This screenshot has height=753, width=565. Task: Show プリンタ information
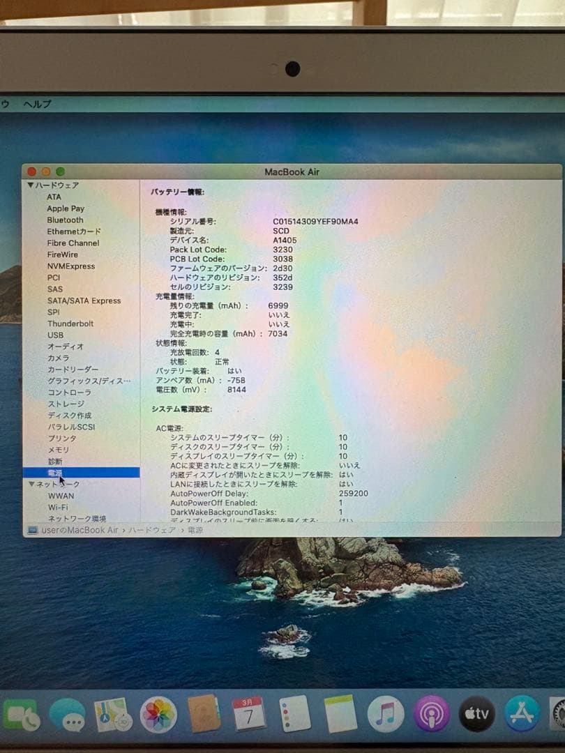(62, 439)
